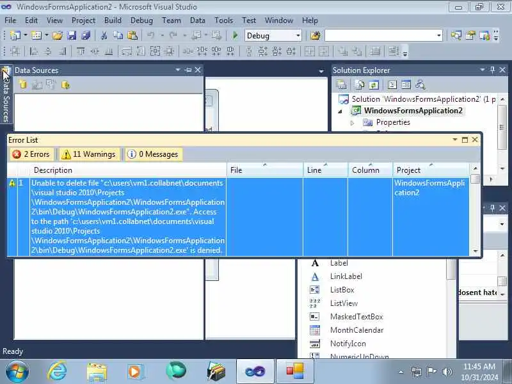Click Make Same Size layout icon
The width and height of the screenshot is (512, 384).
coord(155,51)
